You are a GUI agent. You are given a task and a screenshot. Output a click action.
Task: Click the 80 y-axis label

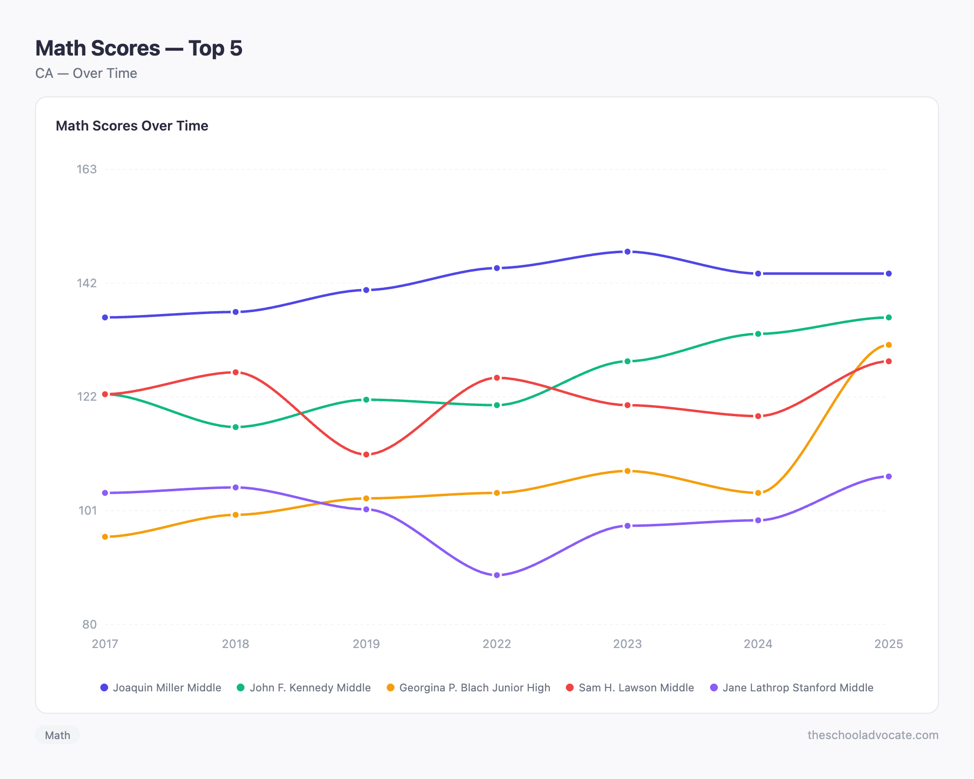[x=90, y=624]
